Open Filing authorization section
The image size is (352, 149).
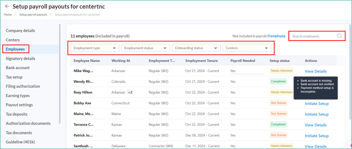(23, 86)
